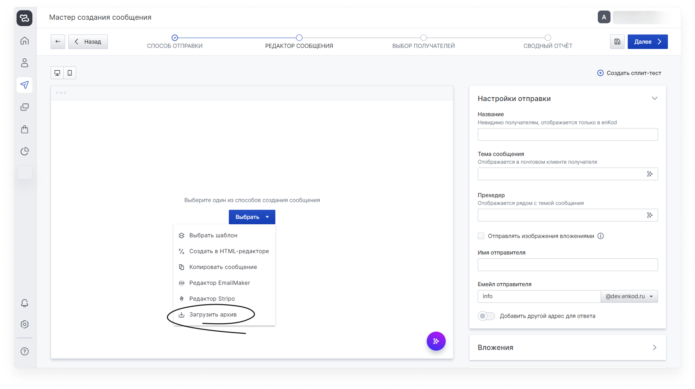Go to Сводный отчёт step
Image resolution: width=695 pixels, height=389 pixels.
548,42
